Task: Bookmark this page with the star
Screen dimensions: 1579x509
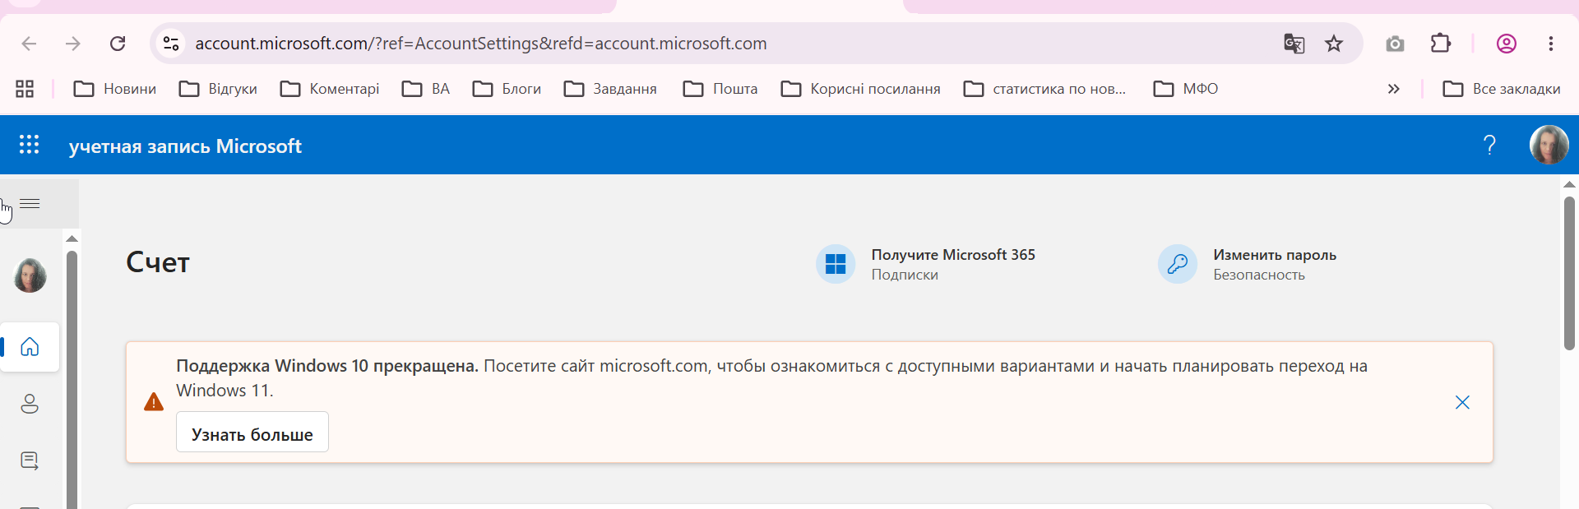Action: click(x=1334, y=44)
